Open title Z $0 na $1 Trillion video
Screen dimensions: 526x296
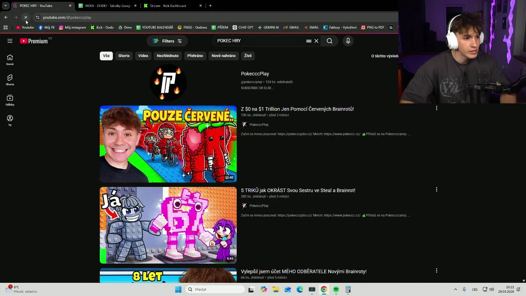coord(297,109)
